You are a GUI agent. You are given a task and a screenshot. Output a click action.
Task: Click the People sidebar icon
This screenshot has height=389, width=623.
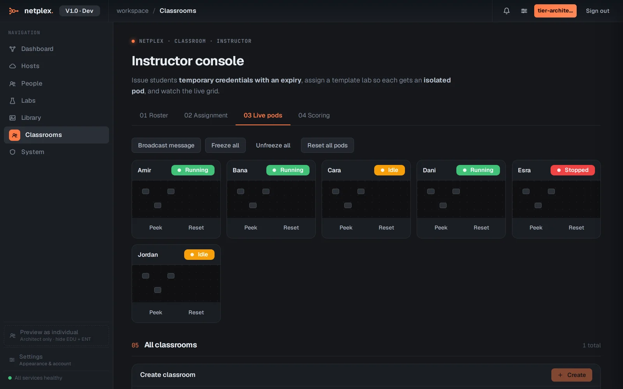click(12, 84)
